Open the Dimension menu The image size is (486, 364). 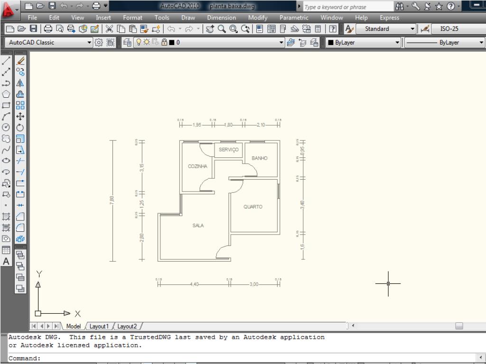222,18
